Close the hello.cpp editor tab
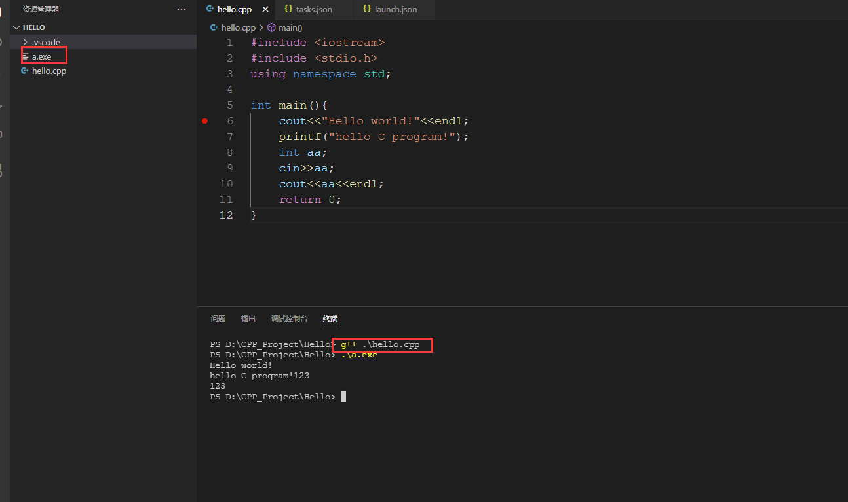The image size is (848, 502). coord(265,10)
